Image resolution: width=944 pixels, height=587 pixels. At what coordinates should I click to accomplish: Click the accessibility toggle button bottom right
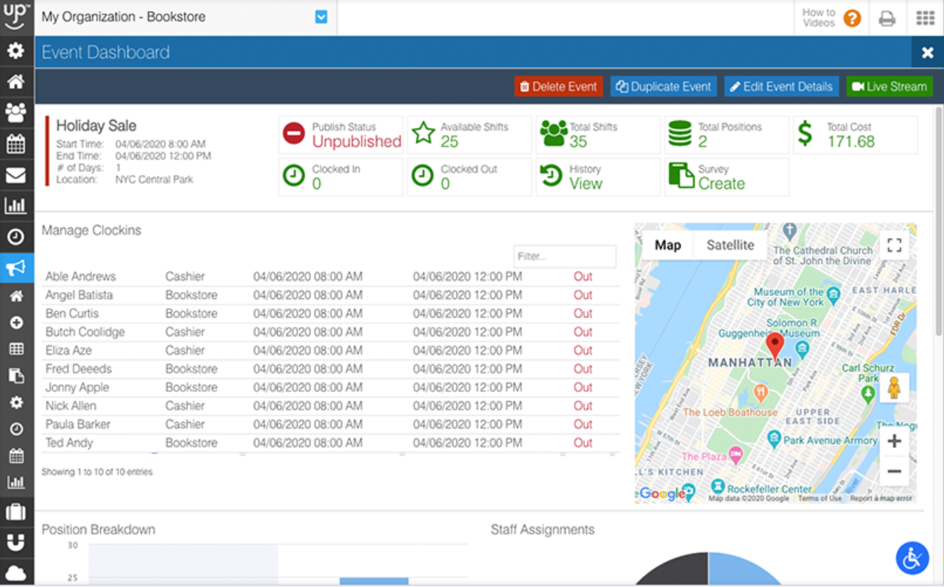pyautogui.click(x=911, y=557)
